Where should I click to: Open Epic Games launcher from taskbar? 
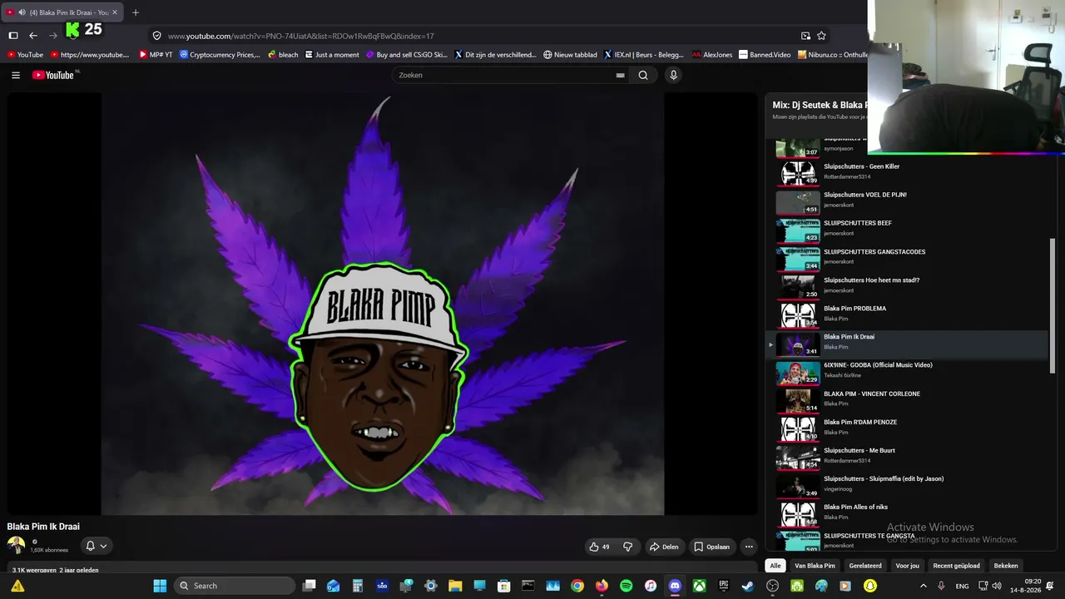pyautogui.click(x=724, y=586)
